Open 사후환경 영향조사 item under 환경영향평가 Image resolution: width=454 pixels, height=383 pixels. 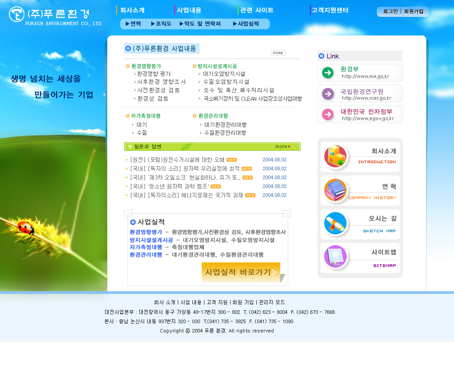pos(161,82)
